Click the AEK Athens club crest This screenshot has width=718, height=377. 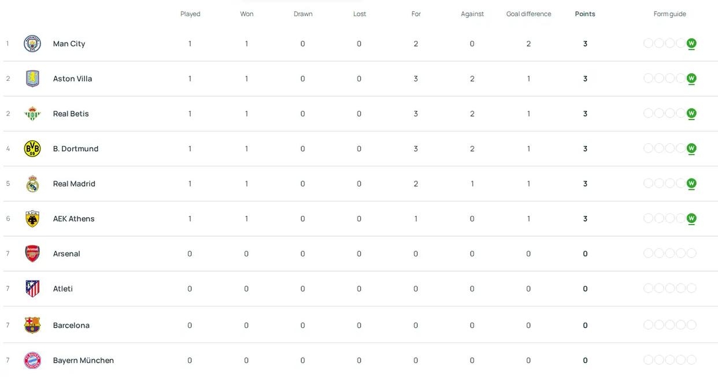click(32, 219)
